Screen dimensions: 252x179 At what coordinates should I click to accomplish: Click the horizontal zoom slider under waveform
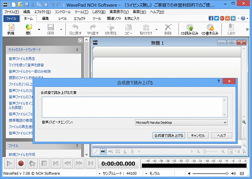point(210,151)
